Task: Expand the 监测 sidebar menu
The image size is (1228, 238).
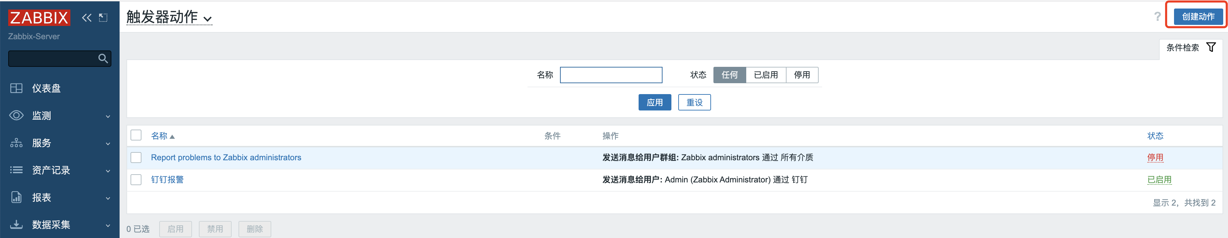Action: (x=59, y=116)
